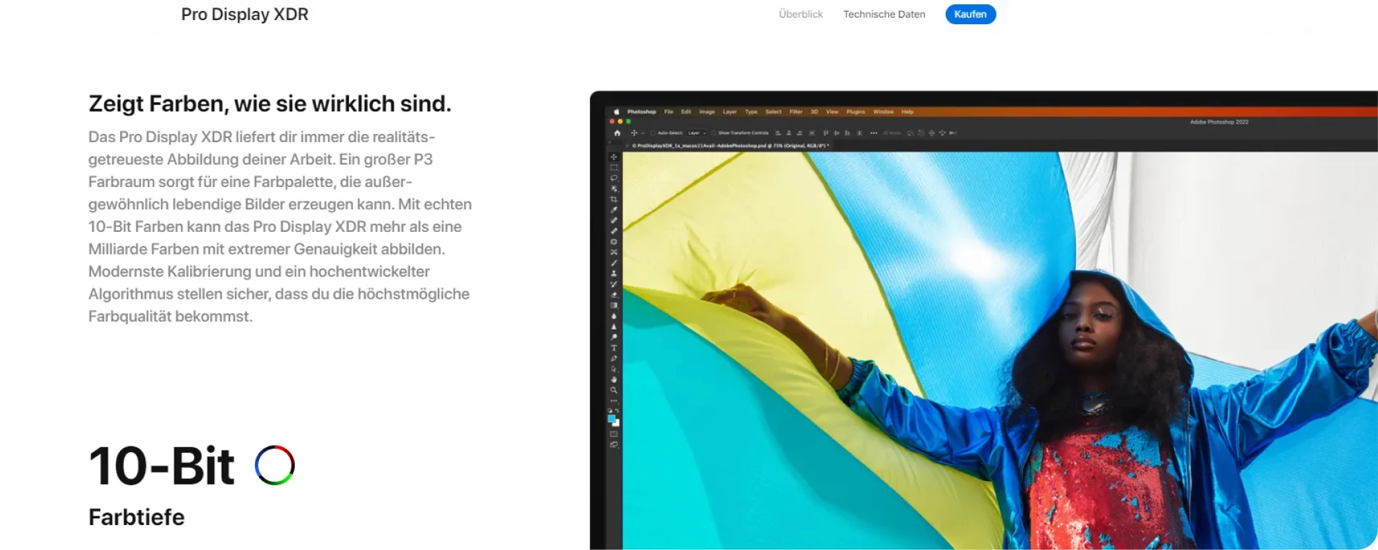Select the Move tool in Photoshop's toolbar
This screenshot has height=550, width=1378.
tap(613, 157)
